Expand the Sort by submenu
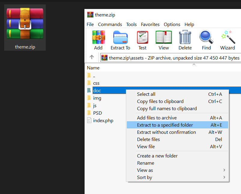Image resolution: width=241 pixels, height=194 pixels. (177, 178)
